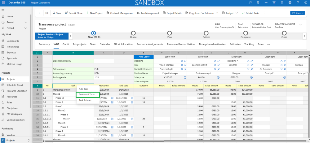Viewport: 310px width, 143px height.
Task: Switch to the Time phased estimates tab
Action: 212,45
